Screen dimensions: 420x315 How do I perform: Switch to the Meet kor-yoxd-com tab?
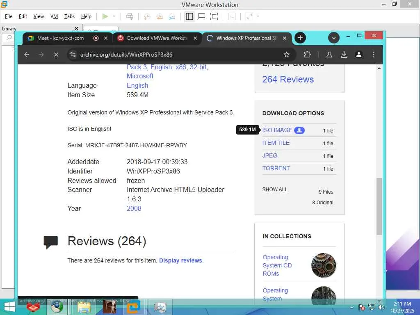tap(61, 38)
